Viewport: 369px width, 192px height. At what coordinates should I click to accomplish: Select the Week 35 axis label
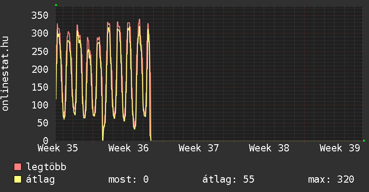pos(58,148)
